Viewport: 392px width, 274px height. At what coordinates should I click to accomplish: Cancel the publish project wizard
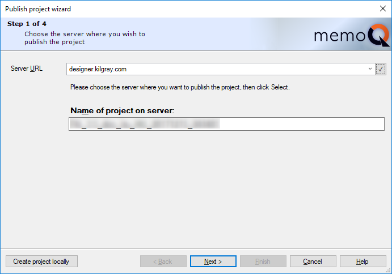(313, 262)
